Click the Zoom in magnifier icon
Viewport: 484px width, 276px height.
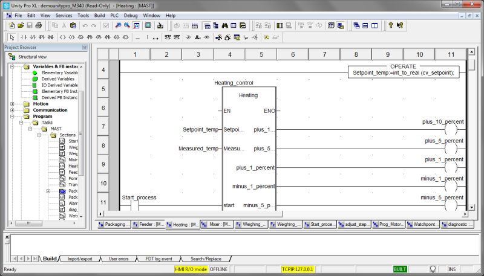(x=118, y=25)
